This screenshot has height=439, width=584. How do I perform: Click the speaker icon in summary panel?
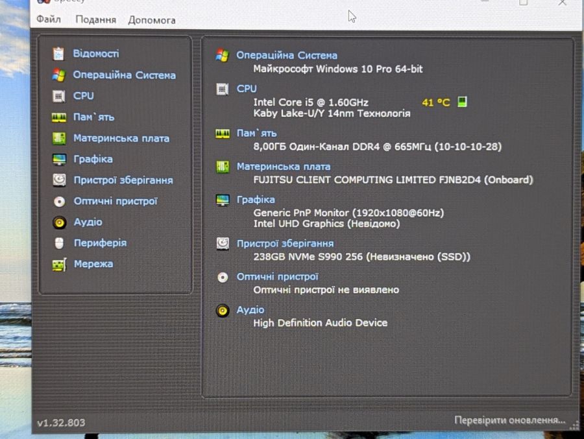pos(223,311)
